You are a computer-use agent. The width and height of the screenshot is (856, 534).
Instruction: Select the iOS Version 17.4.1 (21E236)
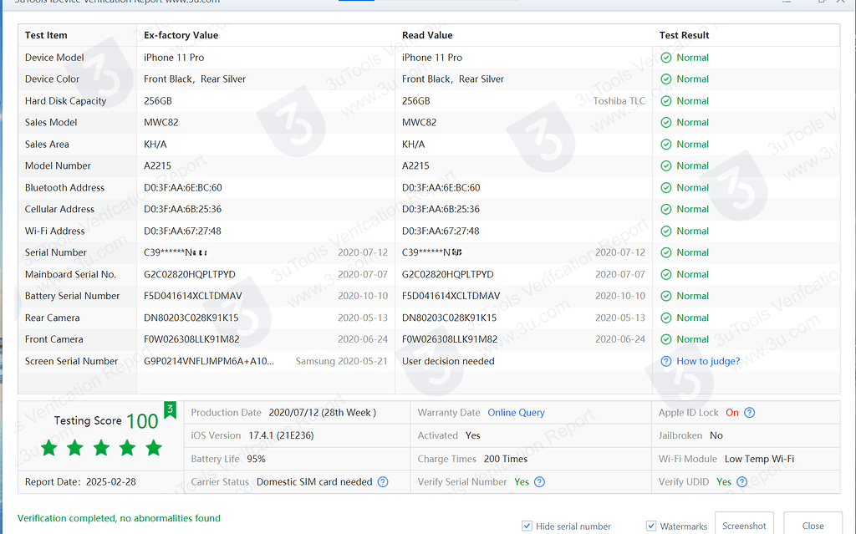(281, 435)
